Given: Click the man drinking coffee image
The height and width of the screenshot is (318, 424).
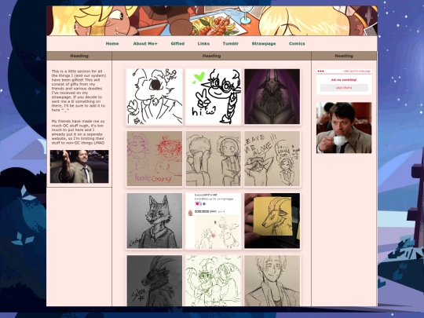Looking at the screenshot, I should pos(344,128).
